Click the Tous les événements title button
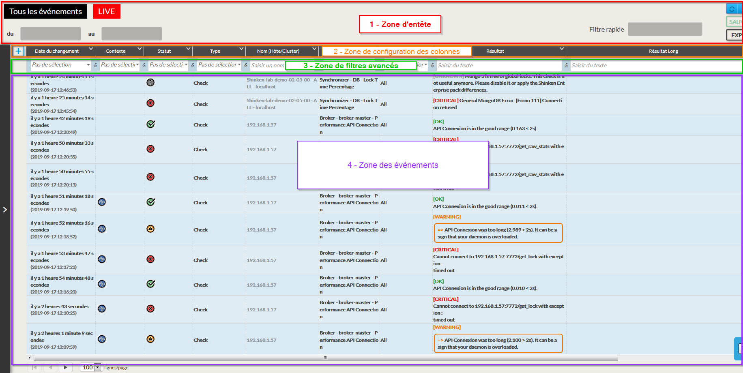This screenshot has height=373, width=743. 45,11
